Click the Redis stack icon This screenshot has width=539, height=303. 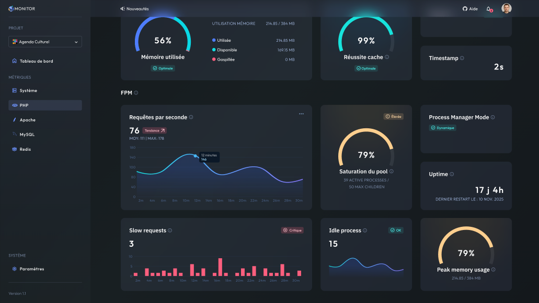15,149
